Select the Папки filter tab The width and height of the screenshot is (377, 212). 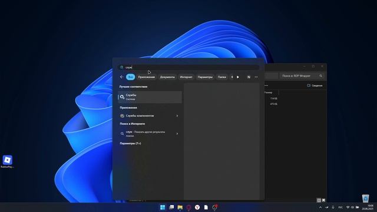[x=222, y=77]
